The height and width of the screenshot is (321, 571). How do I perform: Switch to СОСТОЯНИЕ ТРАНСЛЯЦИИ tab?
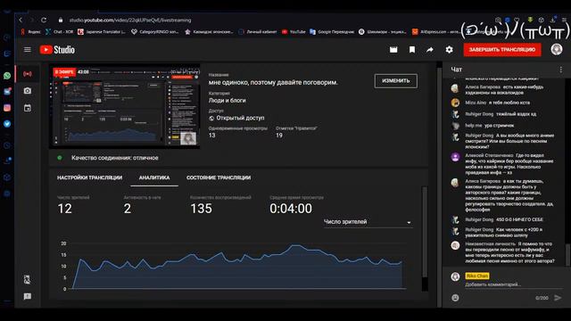point(219,177)
